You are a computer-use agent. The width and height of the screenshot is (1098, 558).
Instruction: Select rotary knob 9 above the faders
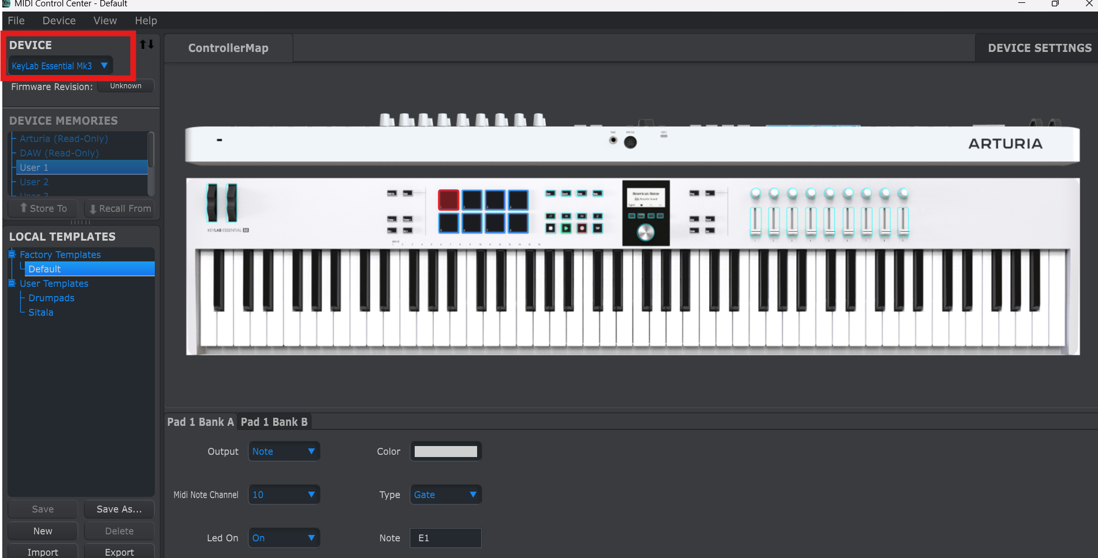point(903,193)
